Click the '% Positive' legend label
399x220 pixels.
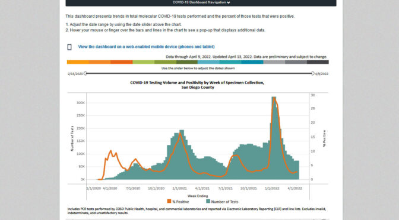coord(180,202)
